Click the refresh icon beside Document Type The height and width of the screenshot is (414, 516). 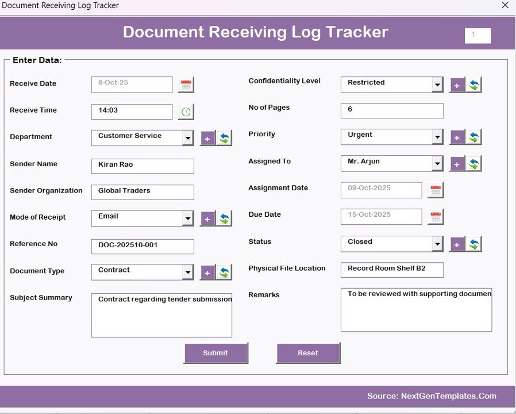223,271
